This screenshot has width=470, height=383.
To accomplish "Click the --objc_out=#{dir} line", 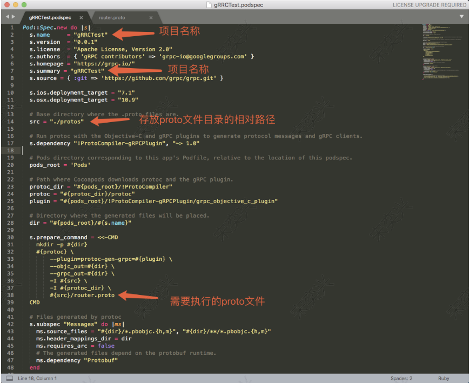I will pos(82,266).
